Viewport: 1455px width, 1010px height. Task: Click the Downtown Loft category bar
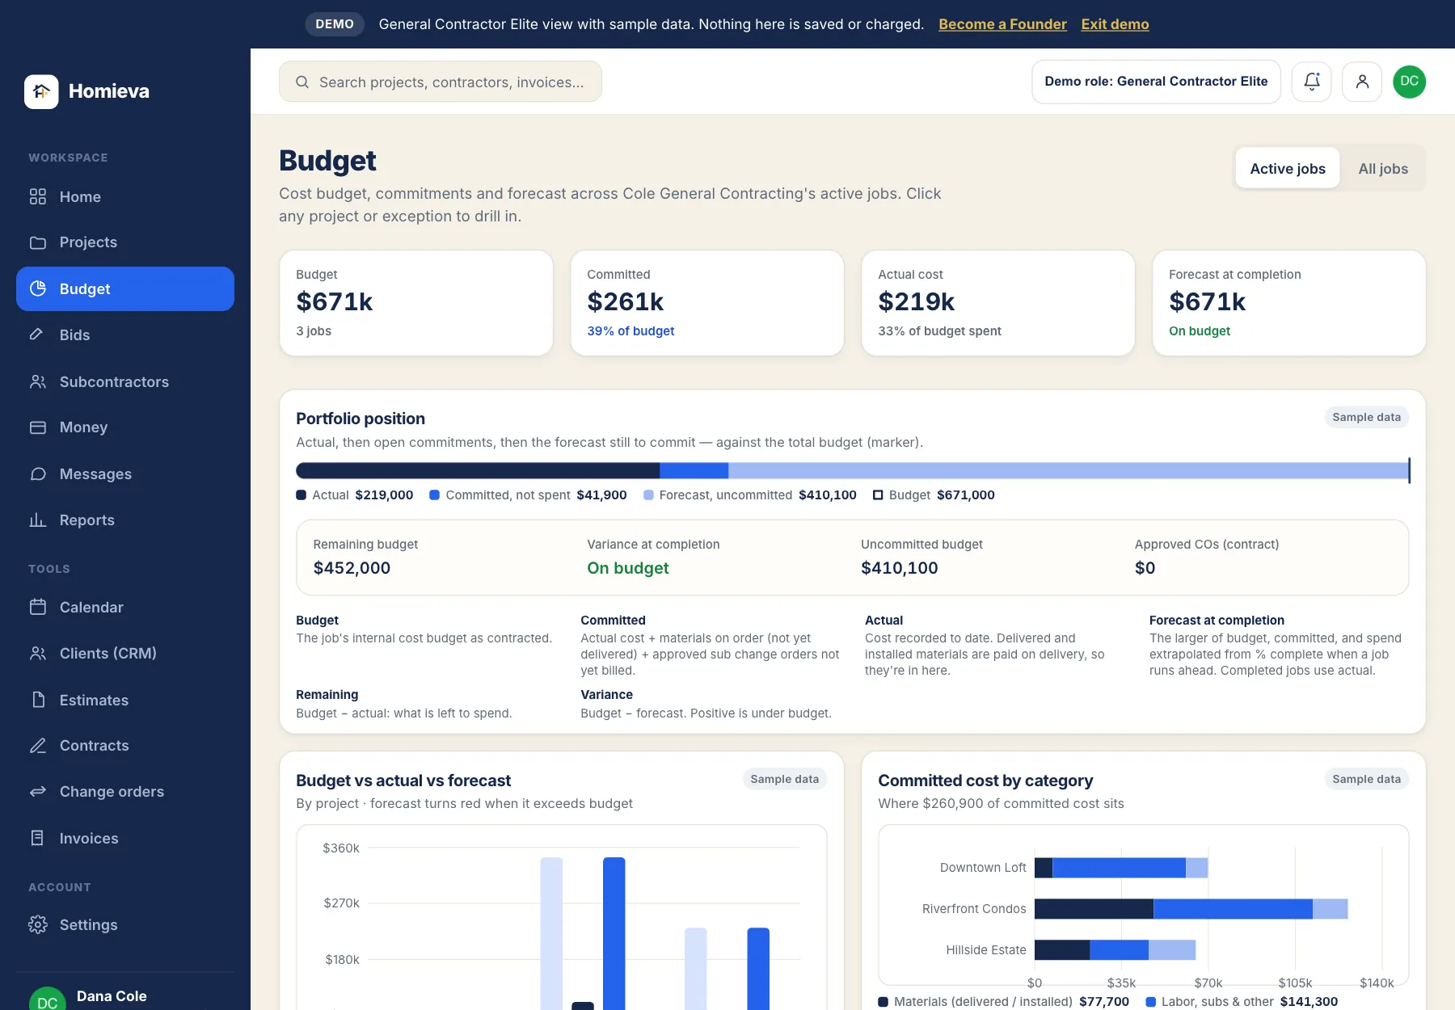tap(1121, 868)
